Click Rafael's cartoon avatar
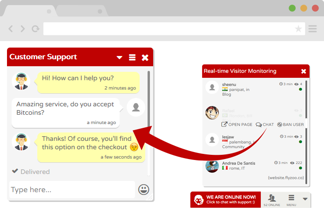 212,113
